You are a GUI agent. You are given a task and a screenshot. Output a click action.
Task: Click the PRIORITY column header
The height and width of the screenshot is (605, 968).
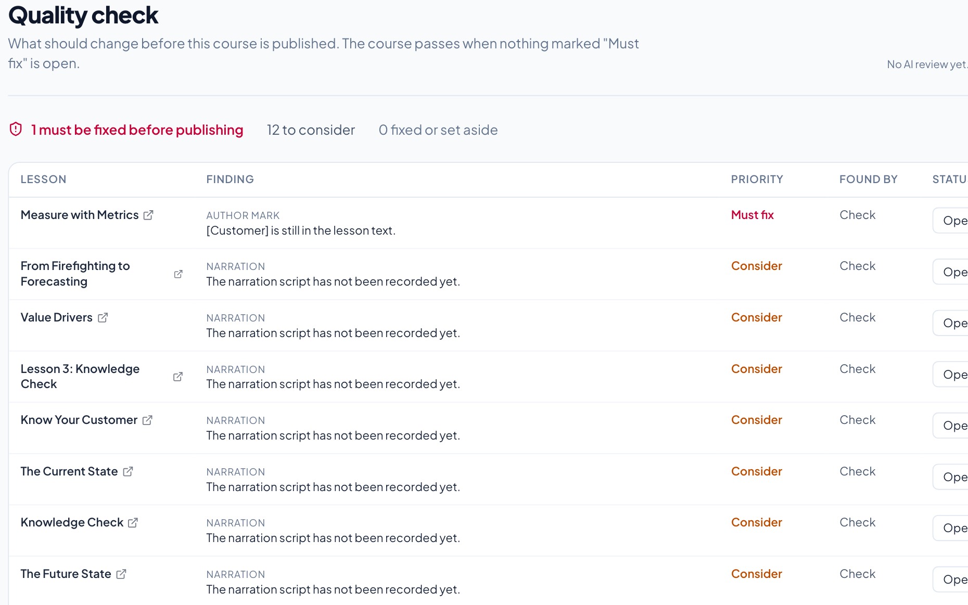point(757,179)
